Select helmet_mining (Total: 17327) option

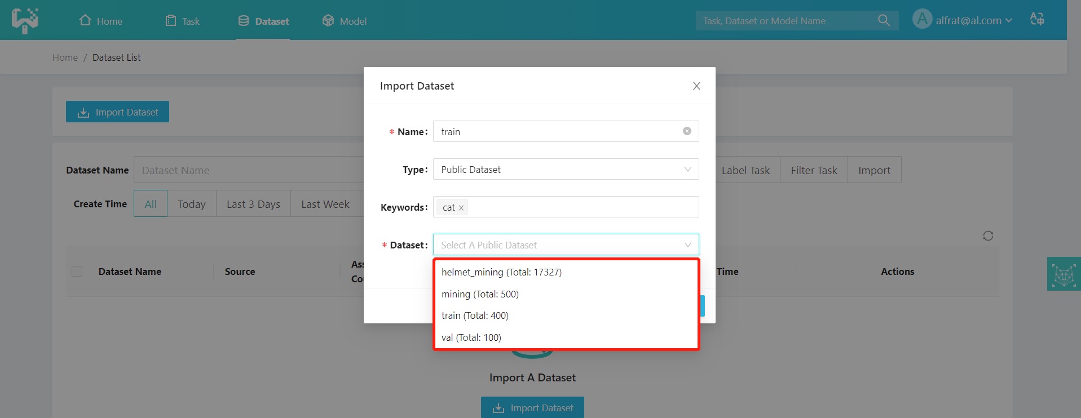(566, 272)
